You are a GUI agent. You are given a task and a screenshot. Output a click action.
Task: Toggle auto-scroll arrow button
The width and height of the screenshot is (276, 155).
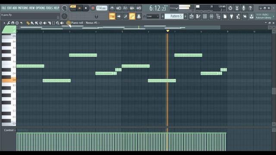pyautogui.click(x=119, y=16)
